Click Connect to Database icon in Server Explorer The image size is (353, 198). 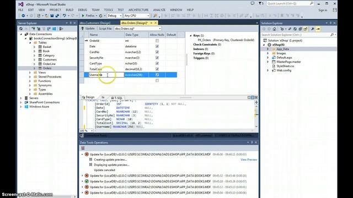(33, 29)
